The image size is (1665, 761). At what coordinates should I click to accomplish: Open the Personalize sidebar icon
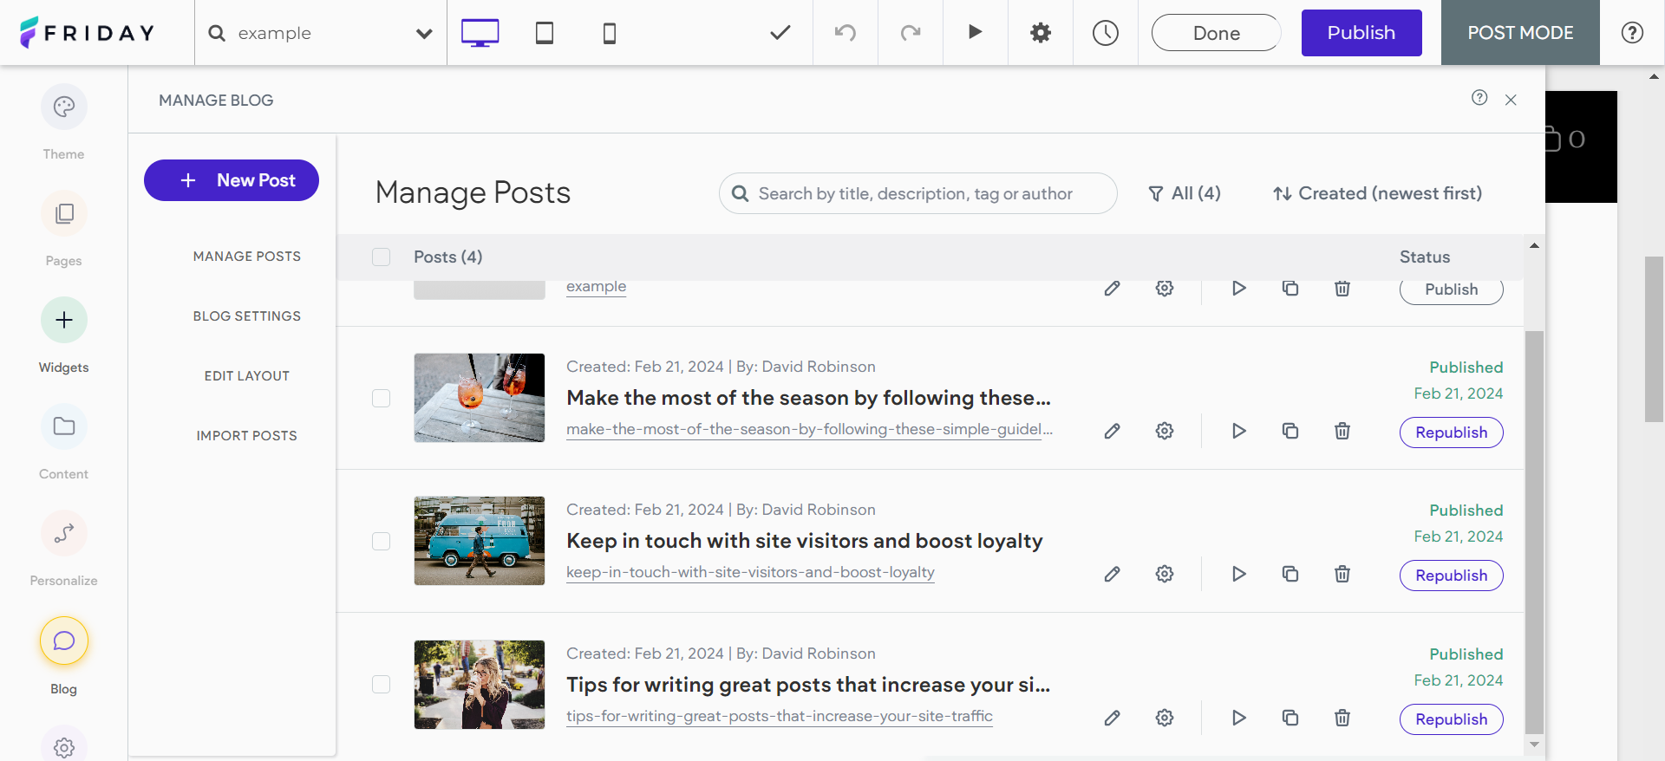click(64, 533)
